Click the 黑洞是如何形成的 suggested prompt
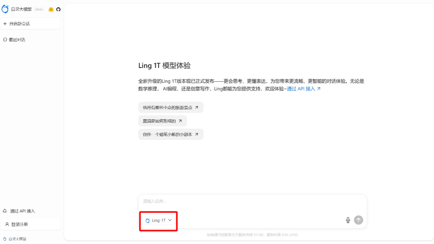The image size is (434, 244). (162, 121)
